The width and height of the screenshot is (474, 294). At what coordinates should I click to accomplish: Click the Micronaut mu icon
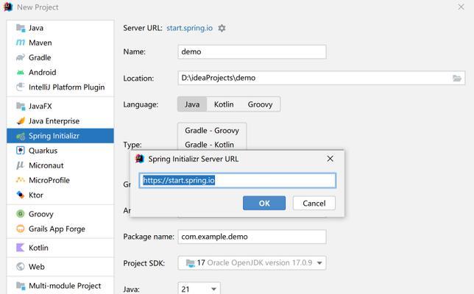click(x=21, y=165)
